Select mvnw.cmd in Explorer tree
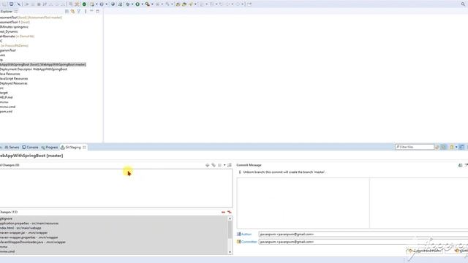This screenshot has height=263, width=468. [x=8, y=107]
